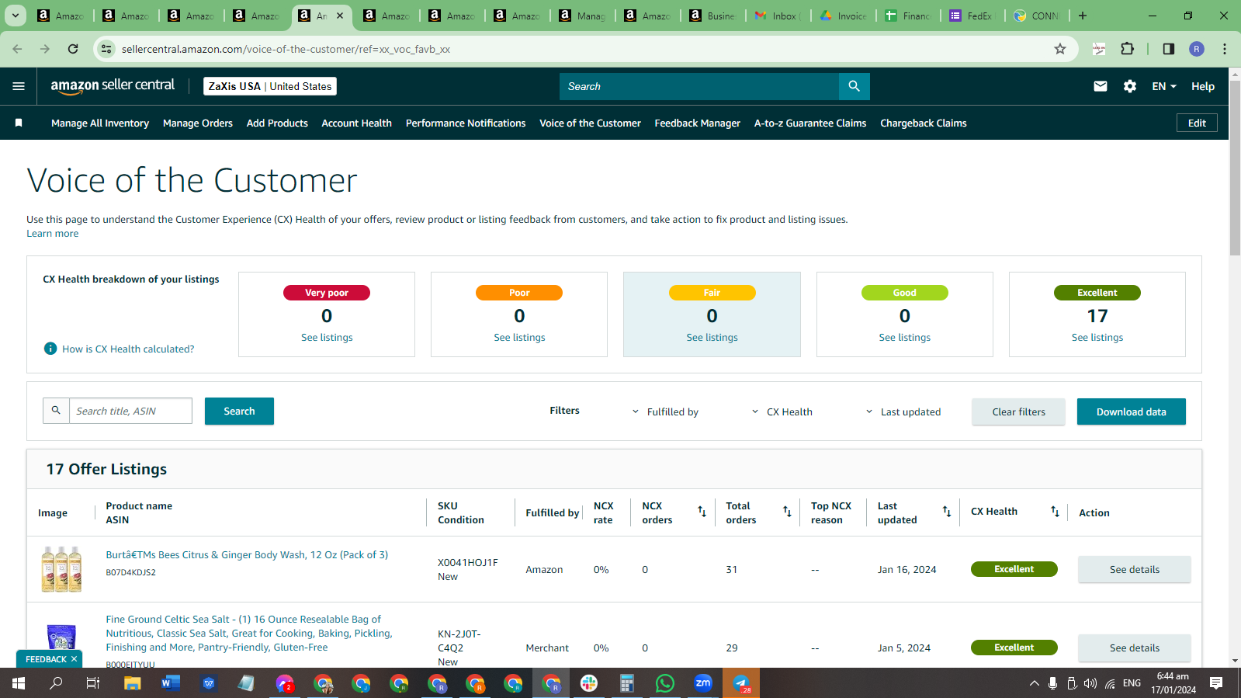
Task: Open the Chrome side panel
Action: (x=1168, y=49)
